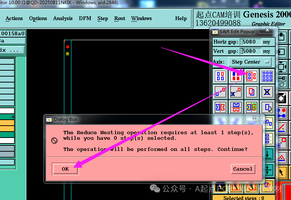Click the yellow-green multicolor mirror icon
This screenshot has height=200, width=291.
coord(252,107)
